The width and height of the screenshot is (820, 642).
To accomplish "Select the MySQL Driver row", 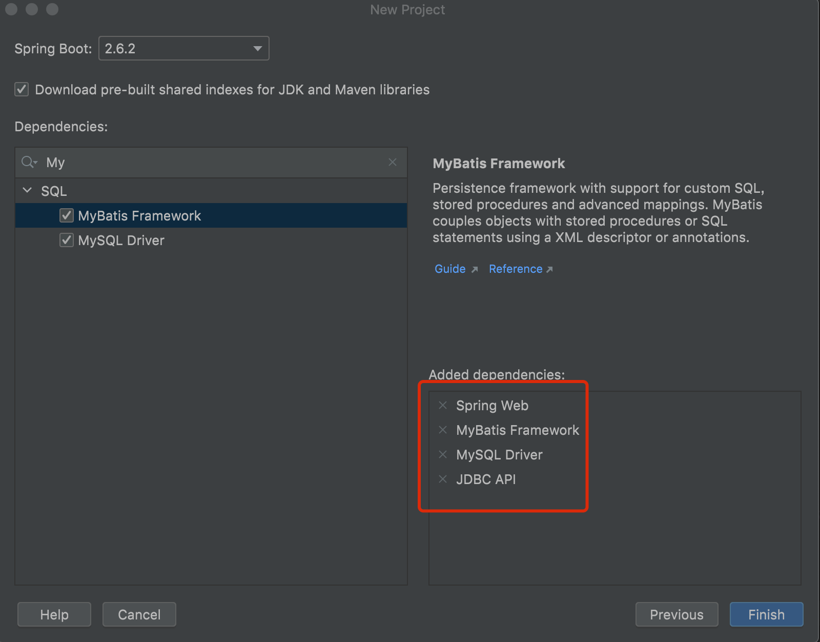I will (211, 240).
